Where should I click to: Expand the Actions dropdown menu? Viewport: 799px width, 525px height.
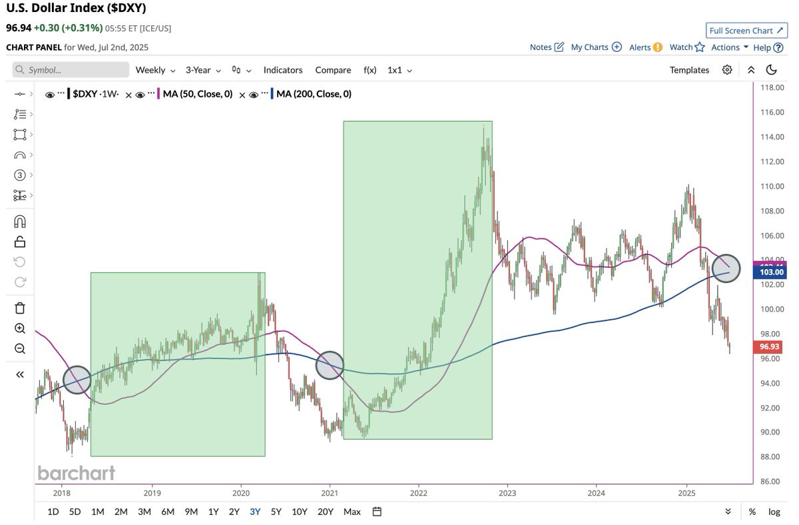pos(730,47)
